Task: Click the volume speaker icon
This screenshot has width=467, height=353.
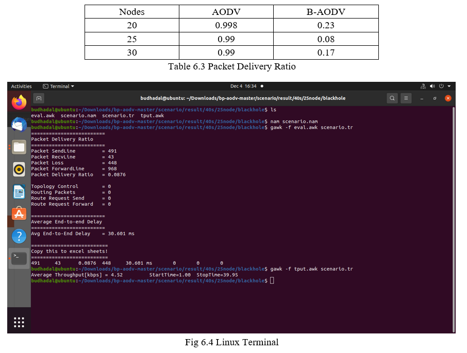Action: point(432,86)
